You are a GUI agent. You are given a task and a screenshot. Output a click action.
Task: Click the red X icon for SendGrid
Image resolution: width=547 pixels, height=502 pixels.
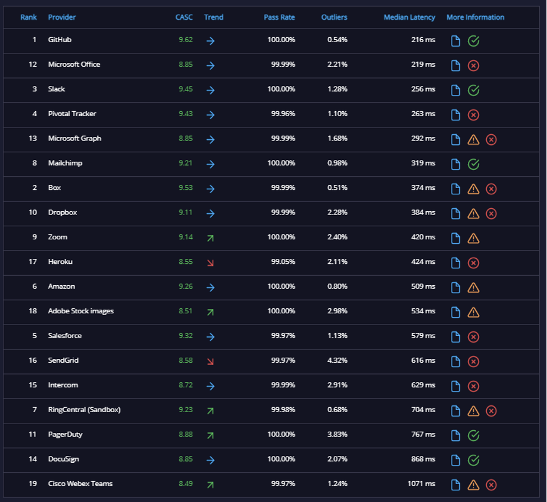473,362
